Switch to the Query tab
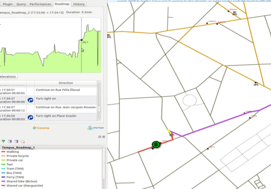 21,4
